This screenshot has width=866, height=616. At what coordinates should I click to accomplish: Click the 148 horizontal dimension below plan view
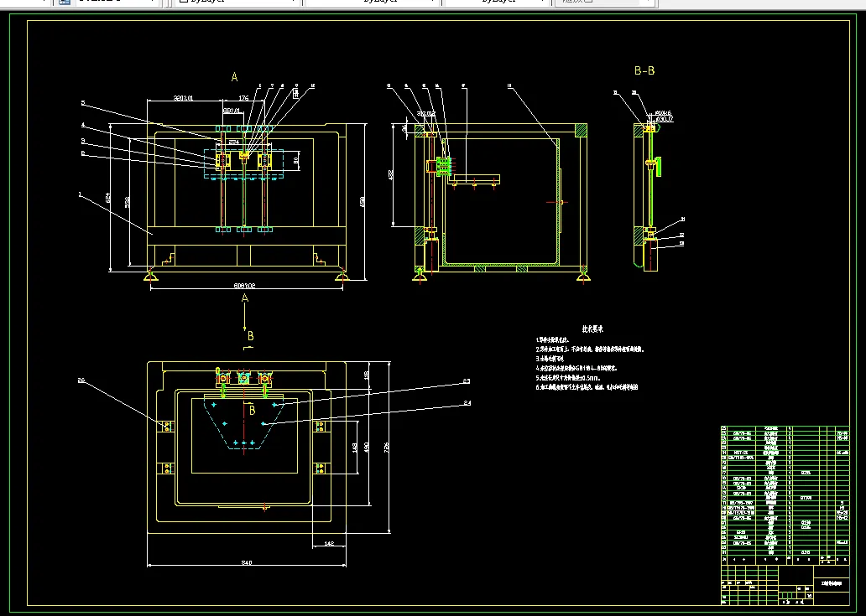pyautogui.click(x=328, y=544)
